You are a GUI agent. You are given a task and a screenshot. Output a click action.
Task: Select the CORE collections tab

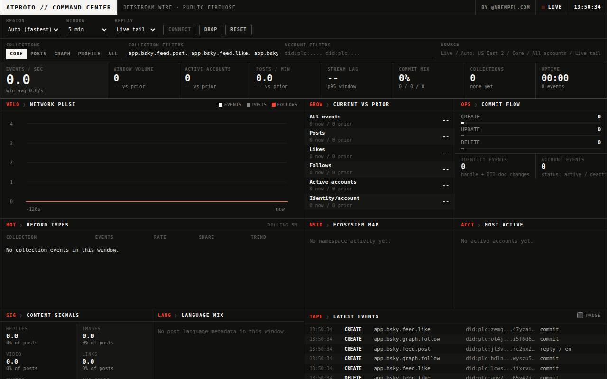coord(16,54)
